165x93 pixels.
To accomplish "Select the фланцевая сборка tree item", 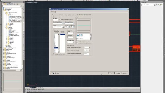I will point(15,36).
